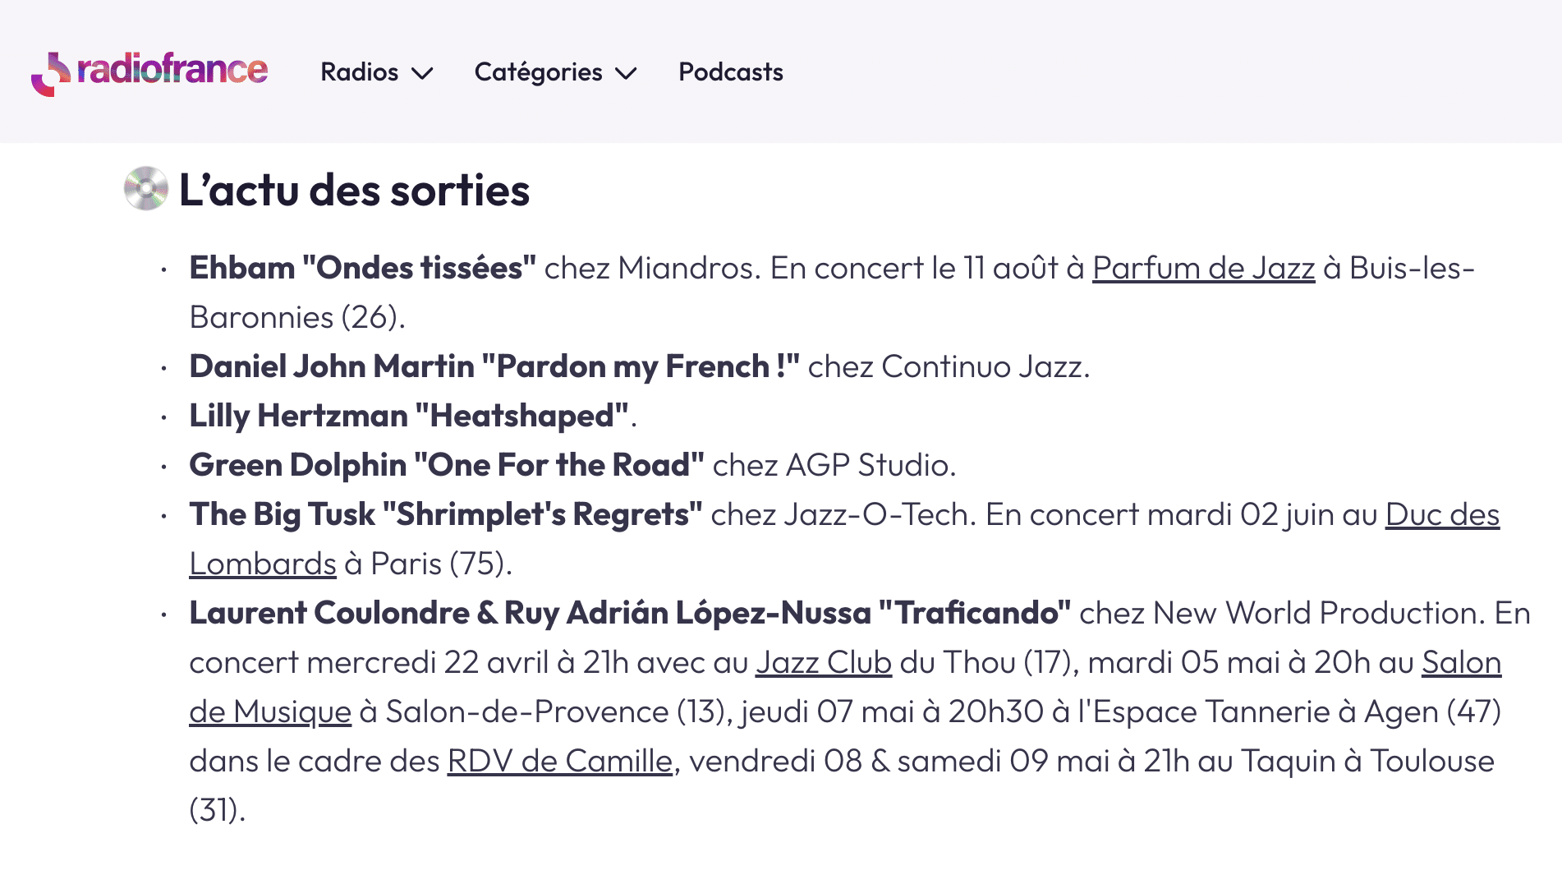Click the RDV de Camille link
Viewport: 1562px width, 884px height.
(560, 762)
